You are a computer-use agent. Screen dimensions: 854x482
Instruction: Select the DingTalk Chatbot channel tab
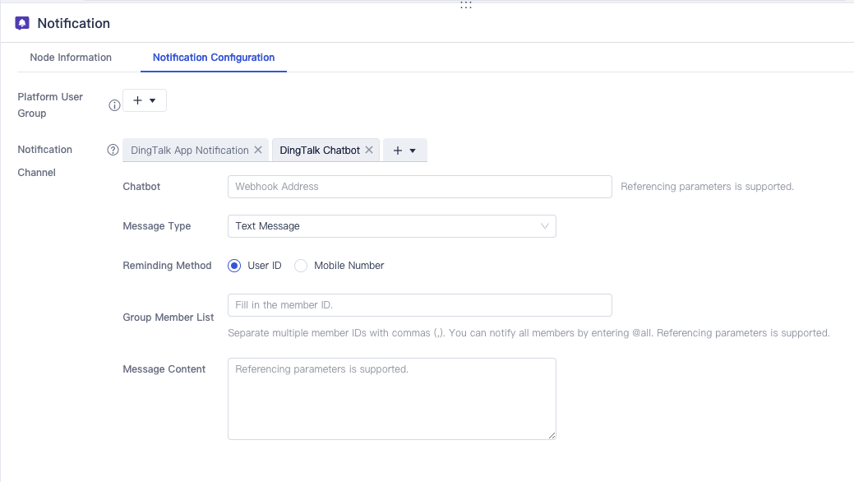coord(320,151)
